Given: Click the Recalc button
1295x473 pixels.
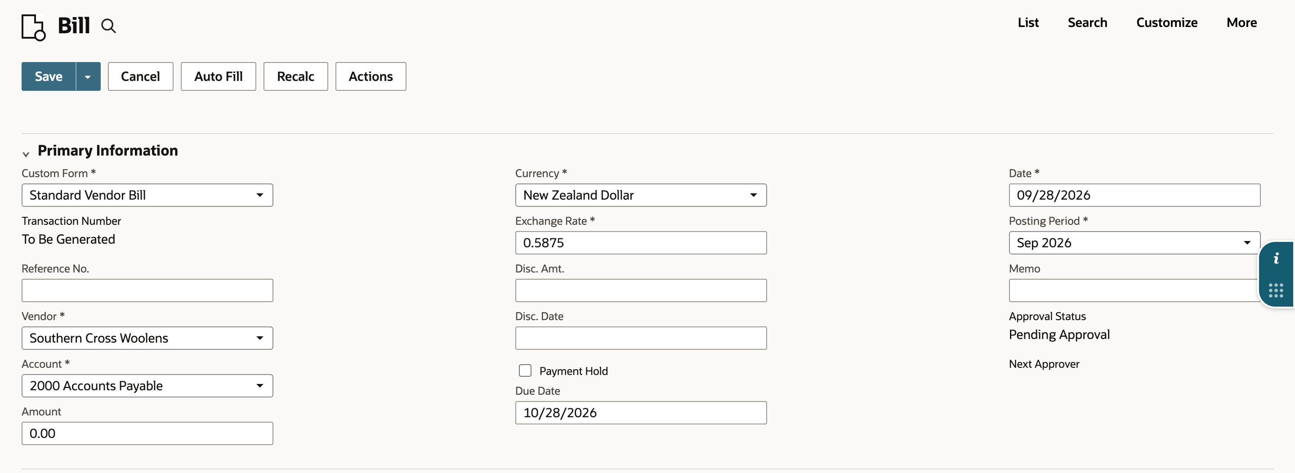Looking at the screenshot, I should click(x=295, y=76).
